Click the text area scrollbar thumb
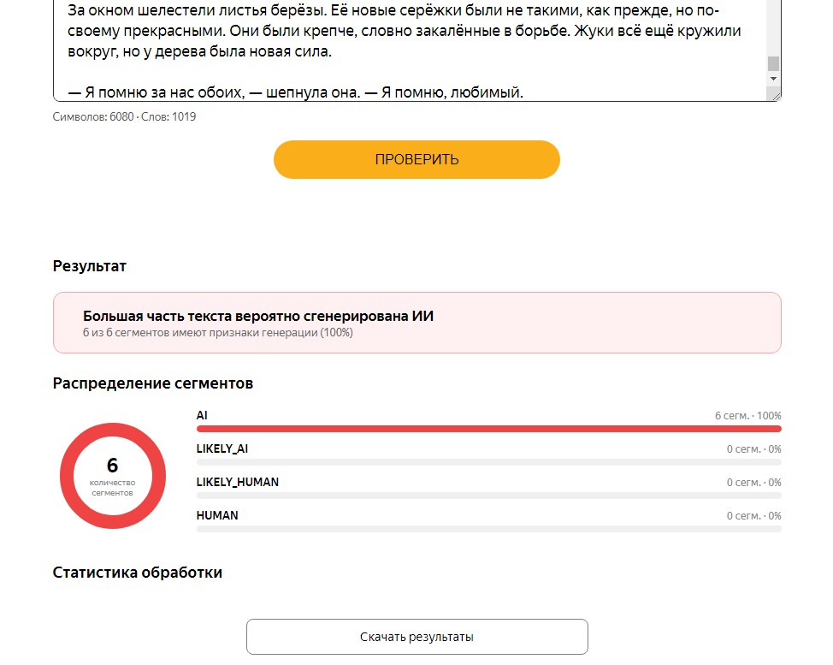Viewport: 833px width, 665px height. pos(773,63)
